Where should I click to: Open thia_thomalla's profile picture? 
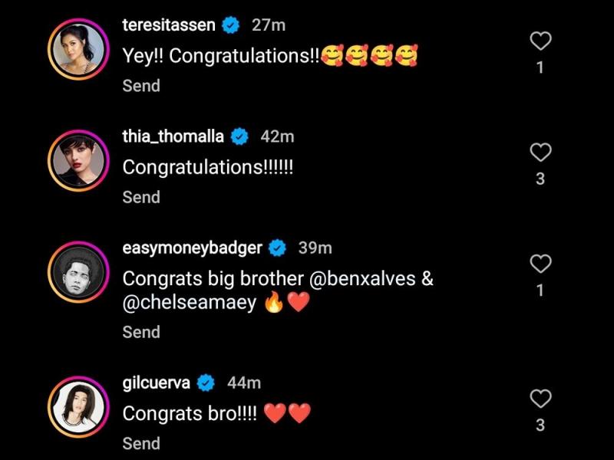pos(77,159)
